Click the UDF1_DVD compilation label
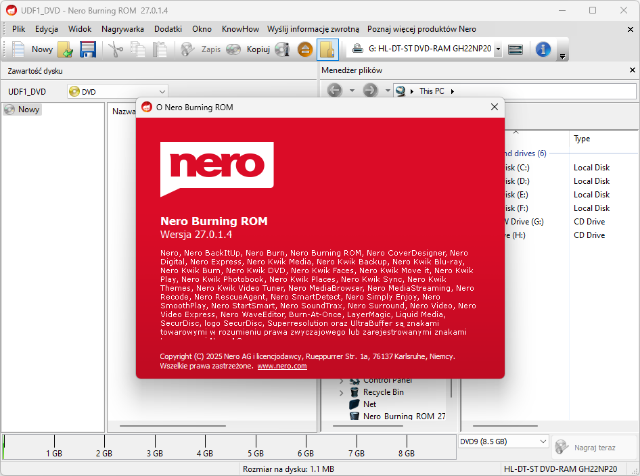 pos(27,91)
